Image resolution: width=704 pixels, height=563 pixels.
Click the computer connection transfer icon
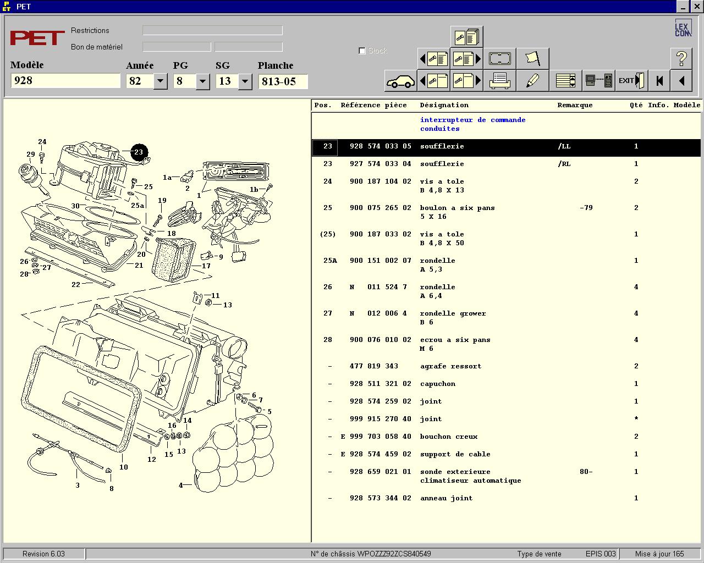pos(598,81)
